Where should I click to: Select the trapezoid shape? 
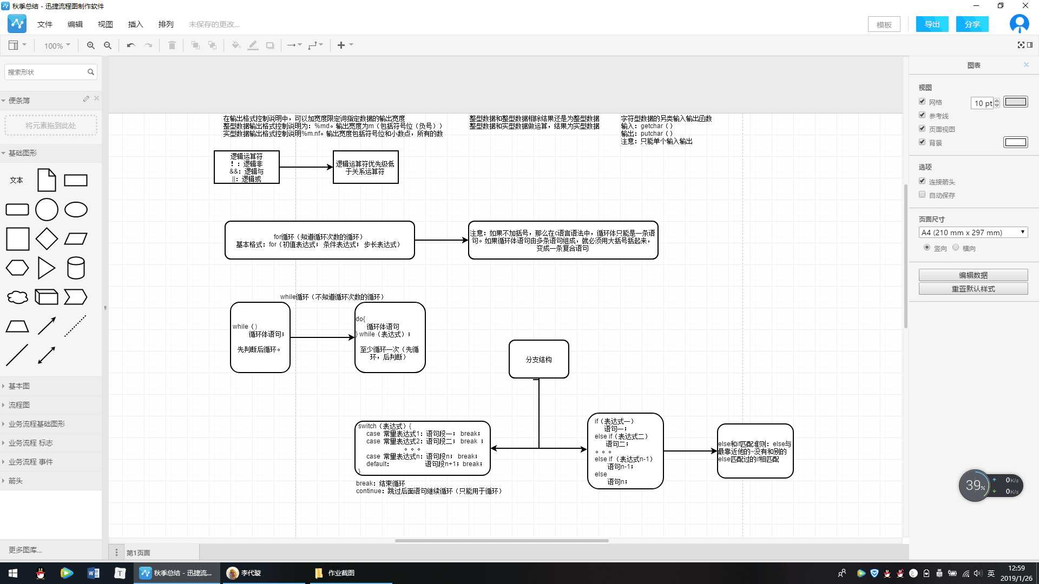(x=17, y=326)
